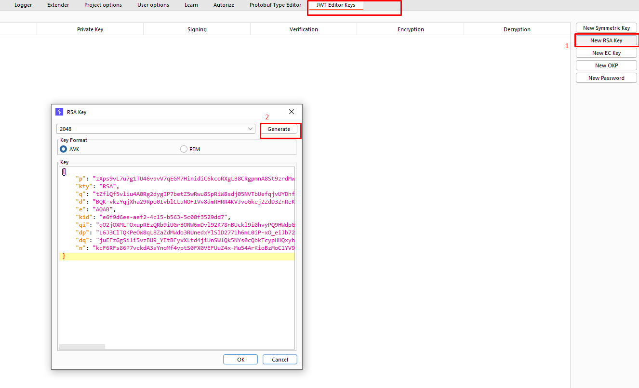
Task: Confirm the key with OK
Action: tap(240, 360)
